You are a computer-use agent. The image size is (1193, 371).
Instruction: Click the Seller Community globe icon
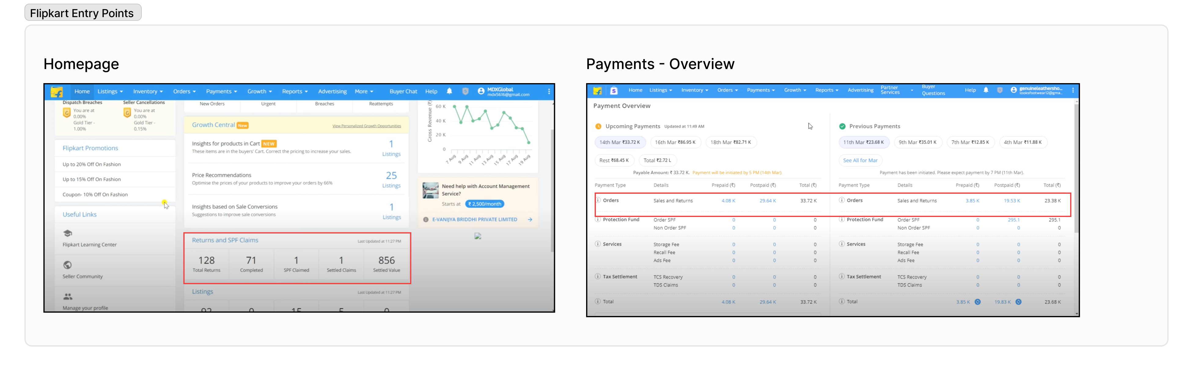[x=68, y=265]
